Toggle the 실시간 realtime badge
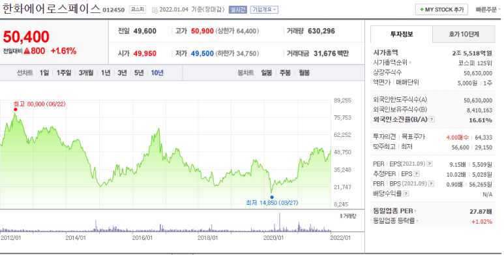The image size is (504, 255). (x=238, y=10)
